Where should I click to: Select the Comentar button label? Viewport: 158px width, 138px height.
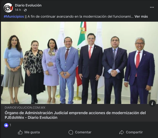pyautogui.click(x=83, y=132)
